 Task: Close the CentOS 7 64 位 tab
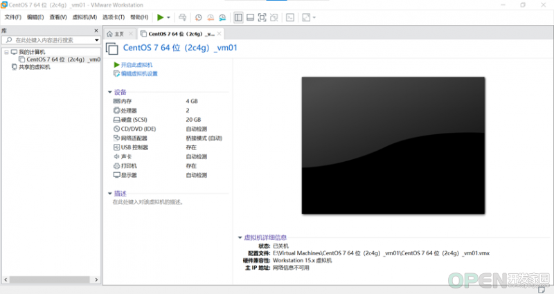220,33
